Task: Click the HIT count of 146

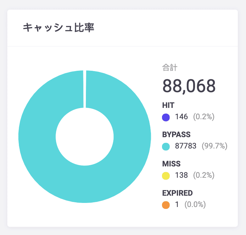Action: coord(182,117)
